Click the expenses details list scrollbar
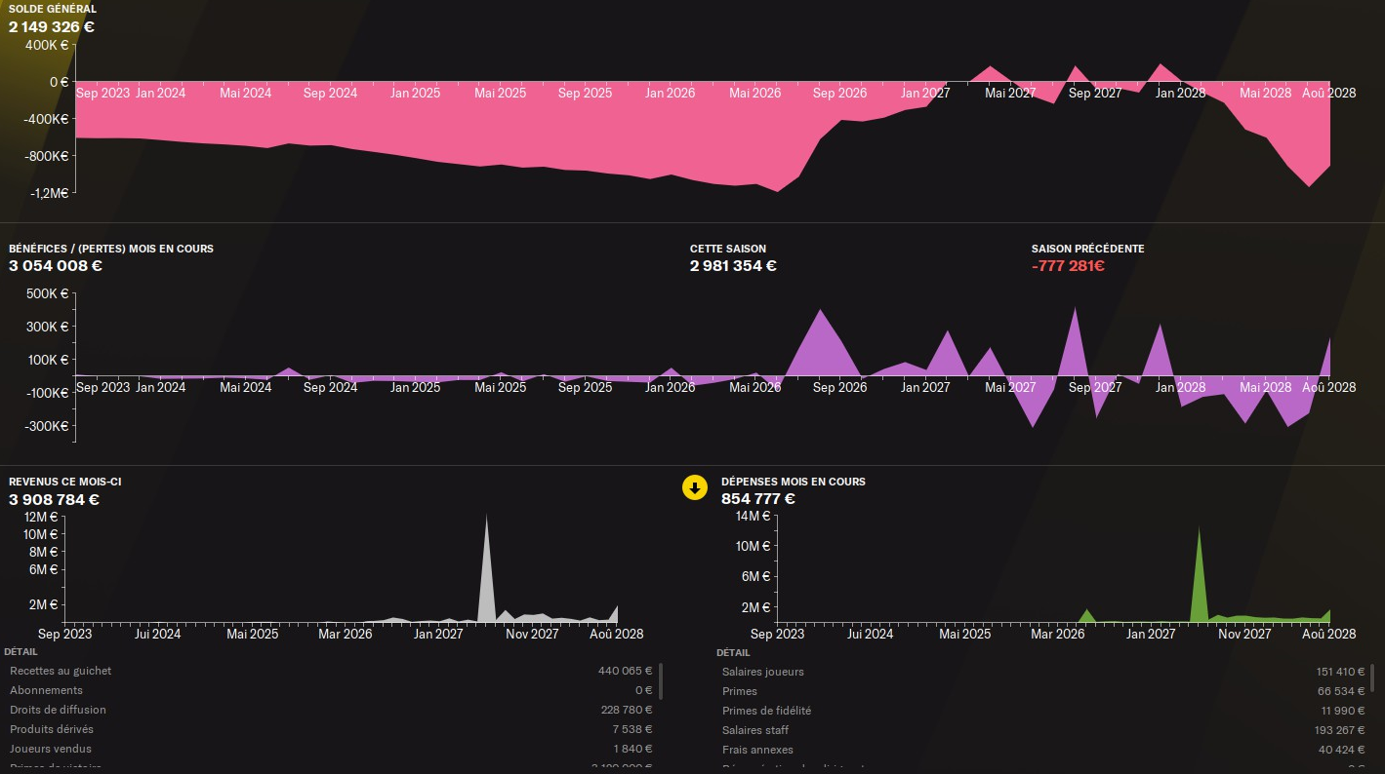This screenshot has height=774, width=1385. point(1372,677)
